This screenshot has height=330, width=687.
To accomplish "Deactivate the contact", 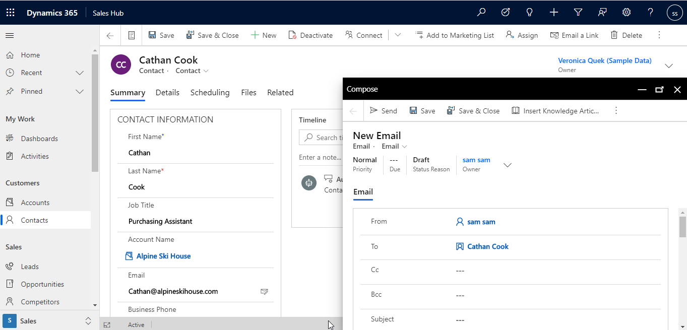I will tap(310, 35).
